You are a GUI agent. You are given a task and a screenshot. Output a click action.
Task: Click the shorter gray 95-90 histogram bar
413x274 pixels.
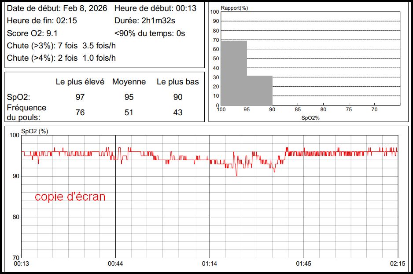click(260, 91)
